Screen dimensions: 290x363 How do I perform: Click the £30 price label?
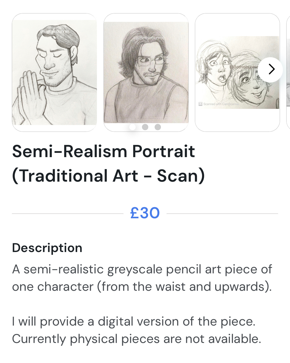coord(145,213)
